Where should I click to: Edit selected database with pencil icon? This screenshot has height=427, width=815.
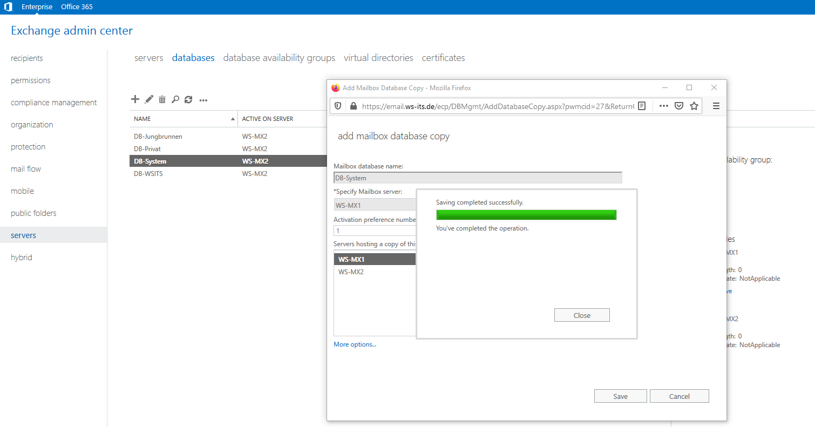coord(149,99)
